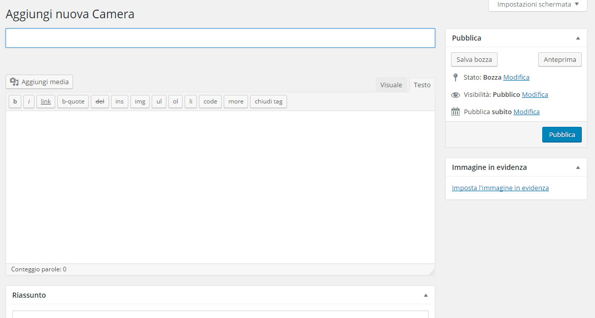Select the bold (b) formatting tool

15,101
